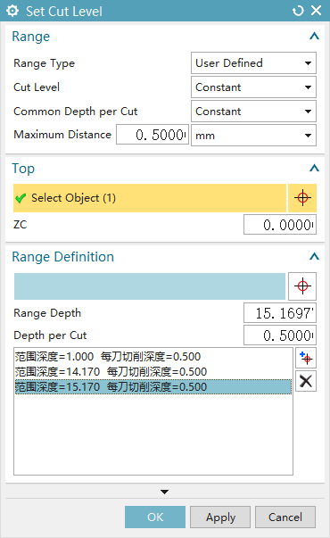Select the list row 范围深度=15.170
The width and height of the screenshot is (330, 538).
153,387
